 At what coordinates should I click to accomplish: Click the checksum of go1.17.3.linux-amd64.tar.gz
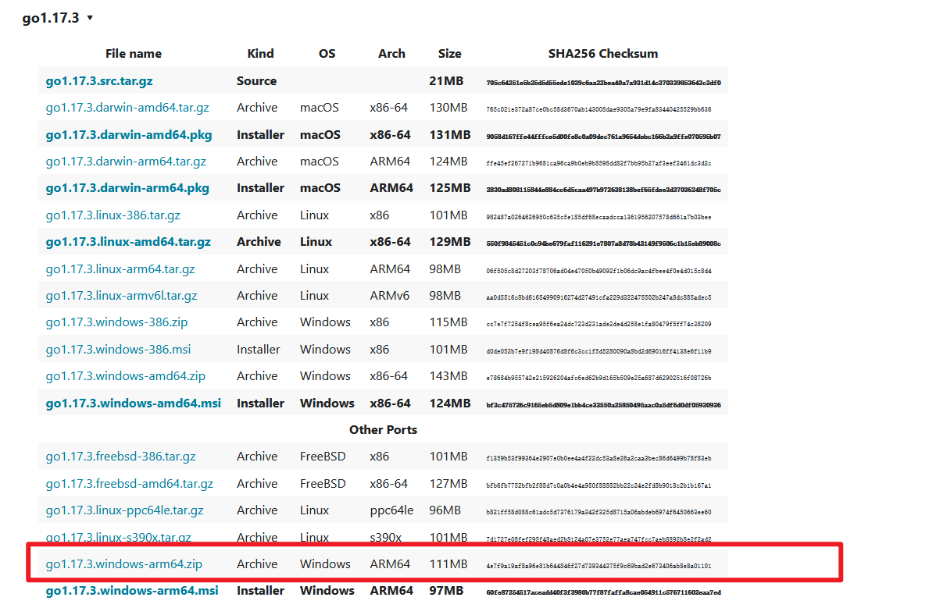tap(604, 244)
